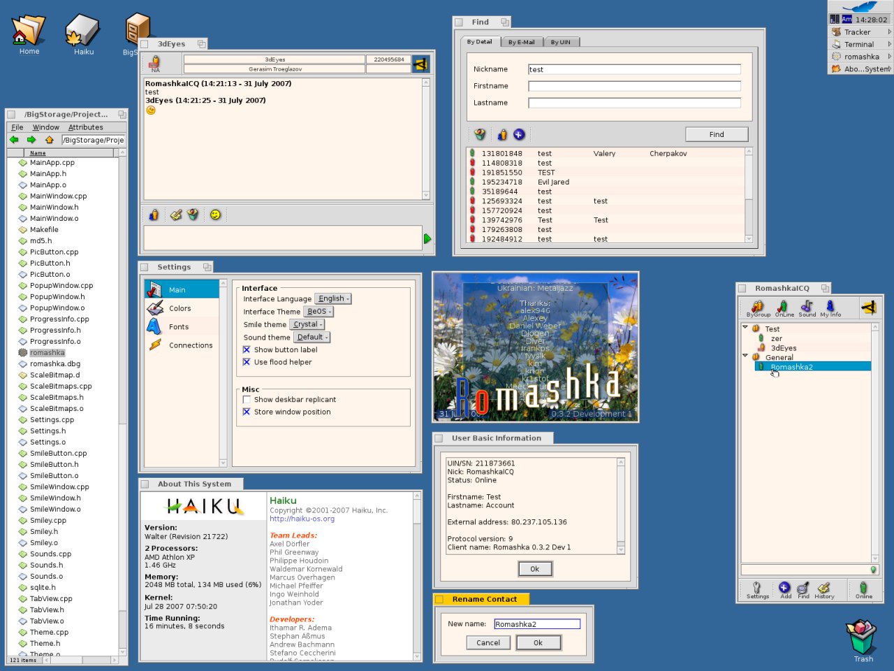
Task: Select Connections section in Settings sidebar
Action: pos(182,345)
